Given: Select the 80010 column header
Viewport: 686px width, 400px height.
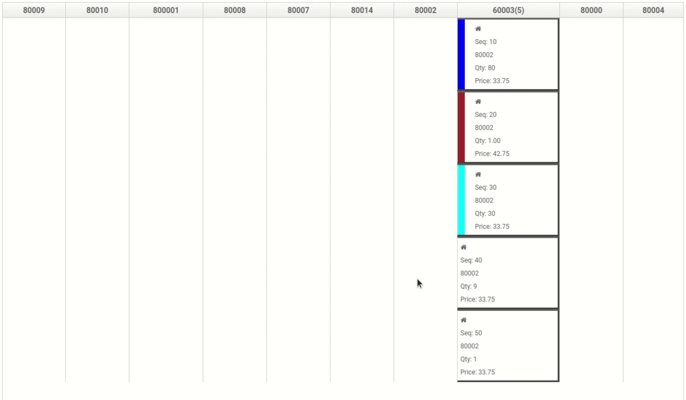Looking at the screenshot, I should pyautogui.click(x=97, y=10).
